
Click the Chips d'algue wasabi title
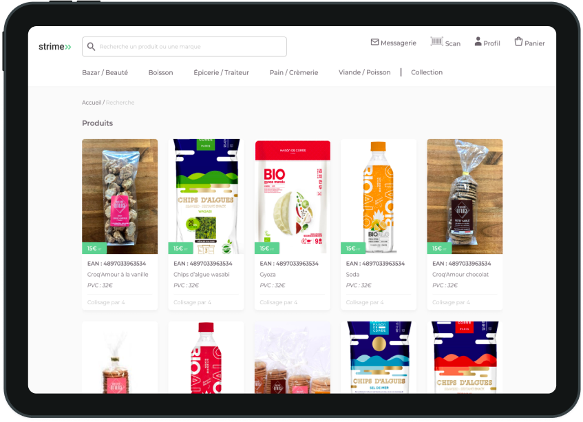coord(202,275)
